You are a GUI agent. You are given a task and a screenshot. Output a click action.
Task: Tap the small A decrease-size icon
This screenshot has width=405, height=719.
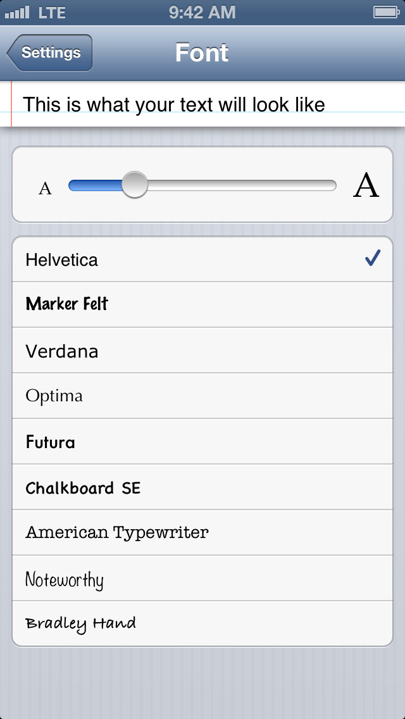(x=45, y=188)
